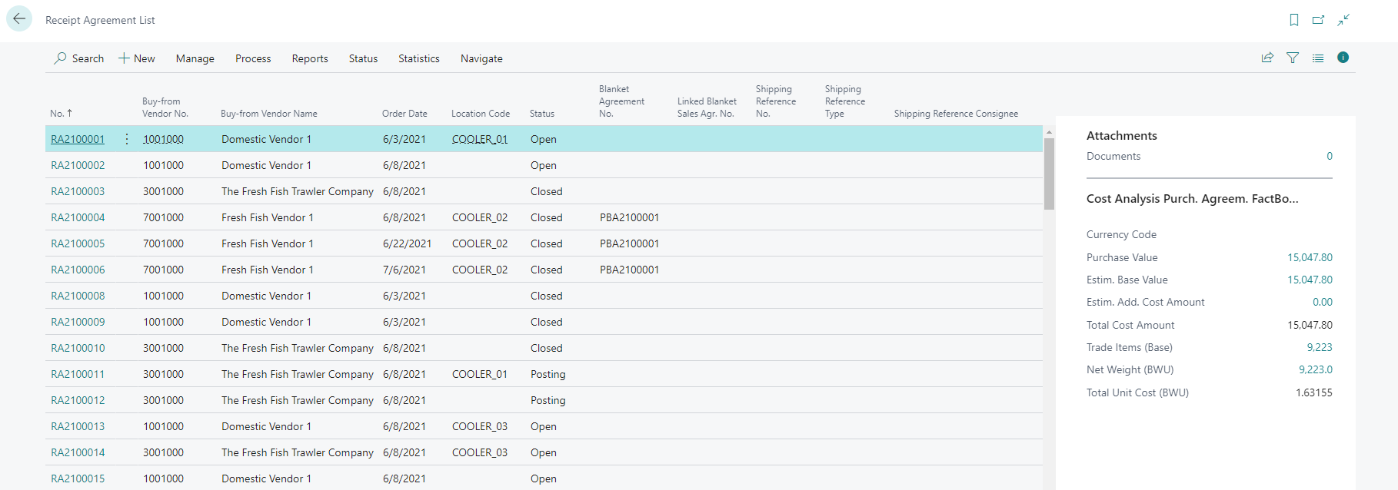Bookmark this Receipt Agreement List page
The height and width of the screenshot is (490, 1398).
coord(1294,20)
